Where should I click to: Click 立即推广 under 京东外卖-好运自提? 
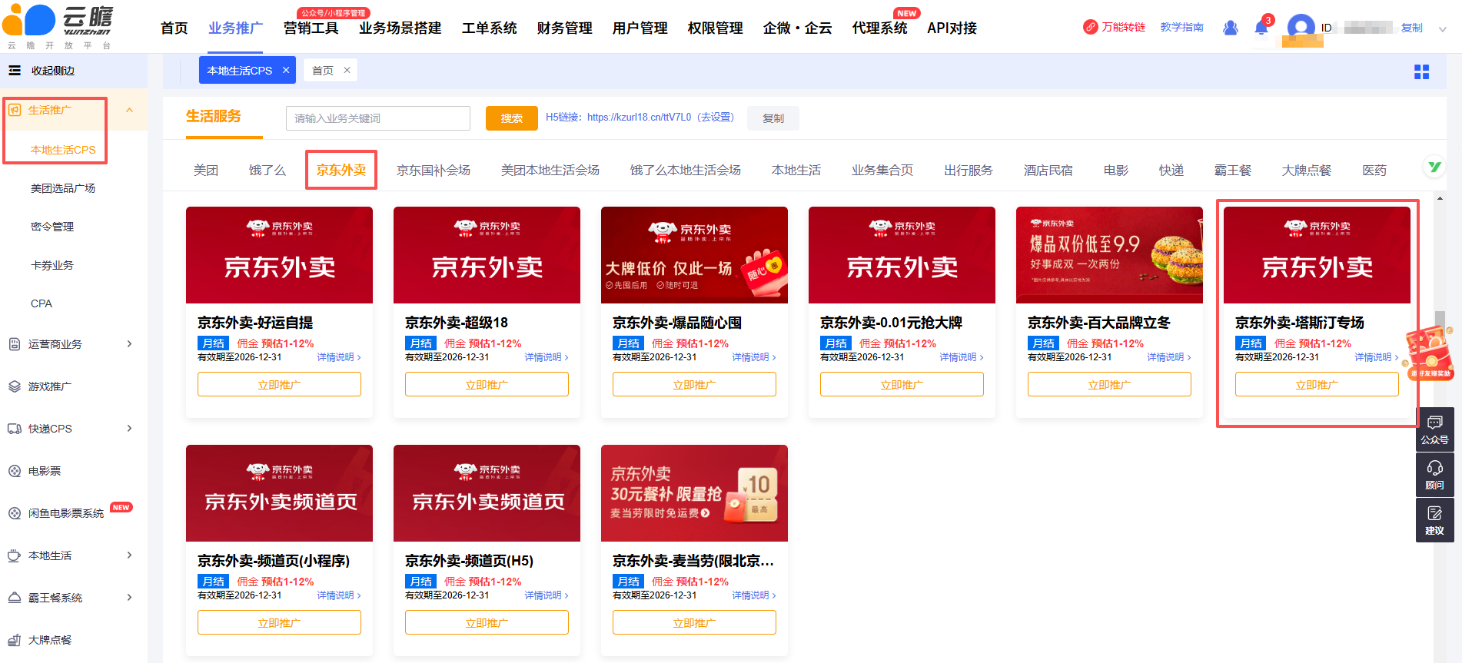279,384
